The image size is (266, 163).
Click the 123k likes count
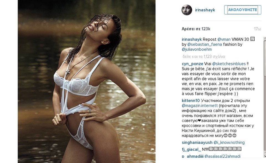point(196,29)
